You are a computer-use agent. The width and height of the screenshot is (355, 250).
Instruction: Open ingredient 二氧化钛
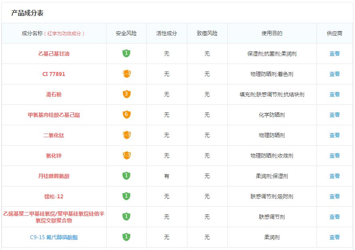54,135
